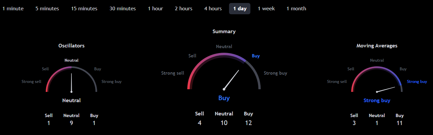
Task: Click the Oscillators gauge title
Action: [71, 46]
